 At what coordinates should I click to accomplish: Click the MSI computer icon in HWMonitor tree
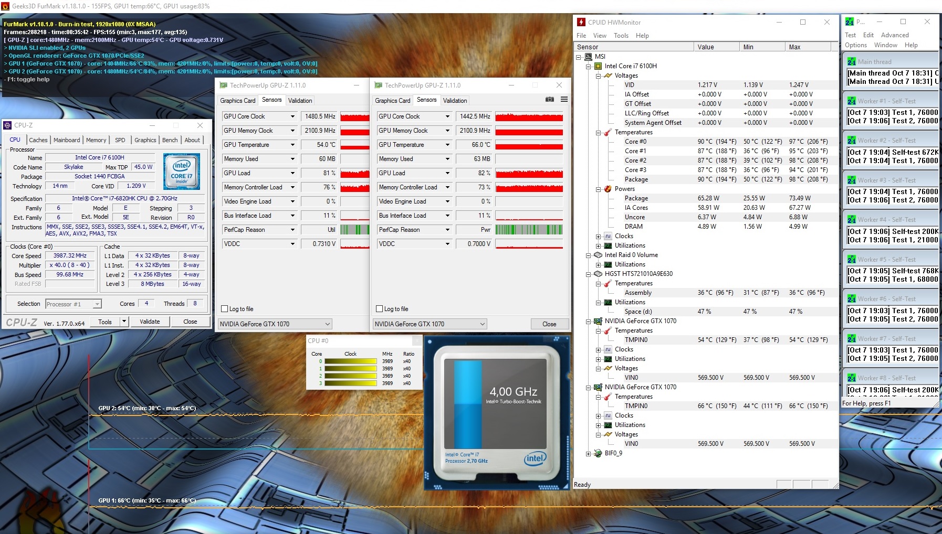coord(589,57)
